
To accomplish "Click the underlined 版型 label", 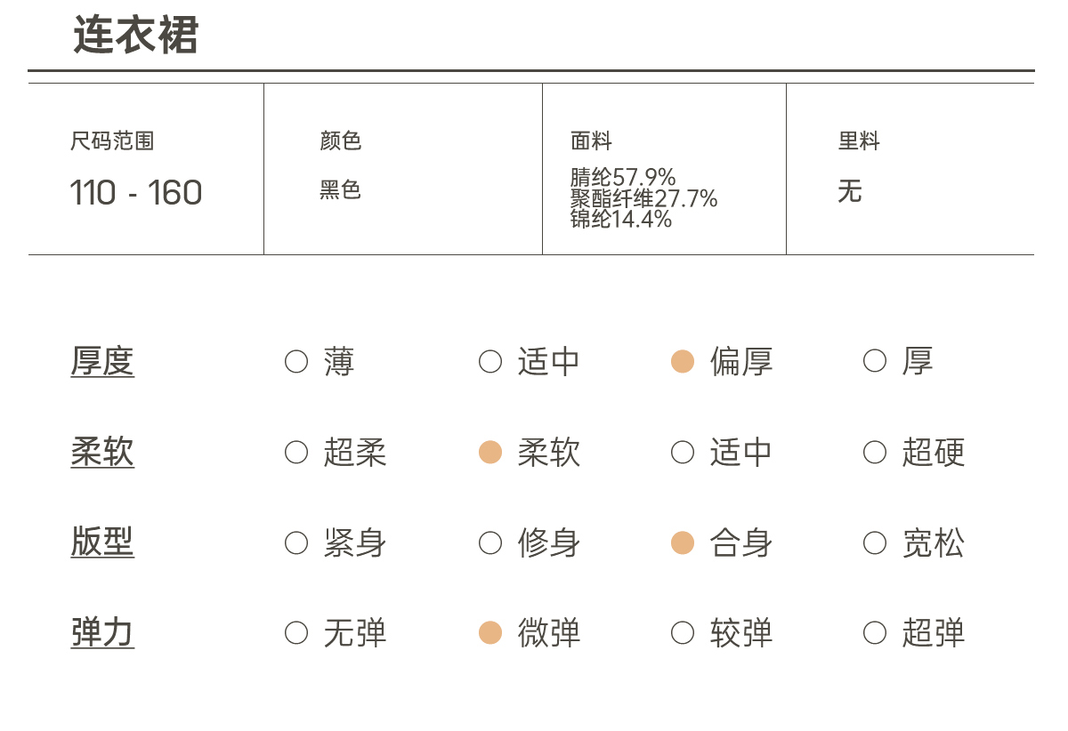I will click(x=102, y=542).
